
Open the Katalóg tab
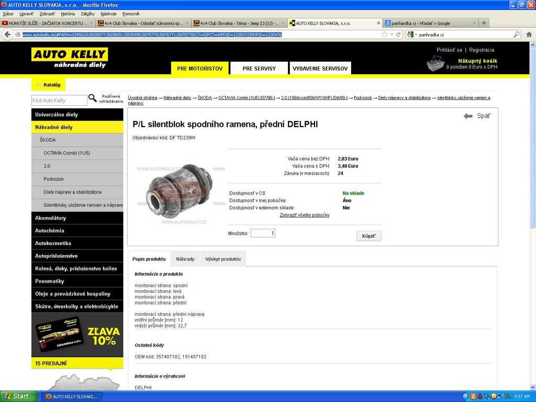48,85
